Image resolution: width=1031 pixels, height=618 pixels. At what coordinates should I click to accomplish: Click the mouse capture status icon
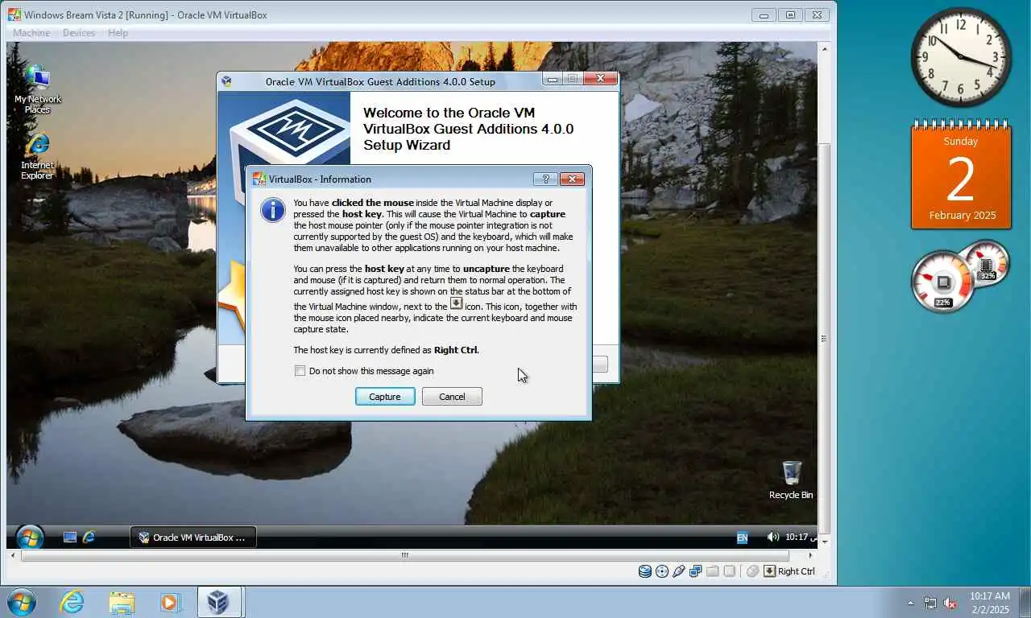(x=752, y=571)
